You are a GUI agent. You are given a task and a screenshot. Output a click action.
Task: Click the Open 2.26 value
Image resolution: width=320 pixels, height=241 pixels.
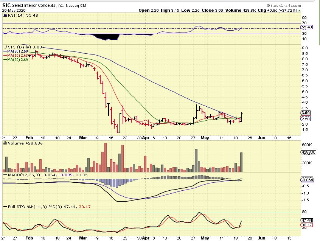point(149,11)
